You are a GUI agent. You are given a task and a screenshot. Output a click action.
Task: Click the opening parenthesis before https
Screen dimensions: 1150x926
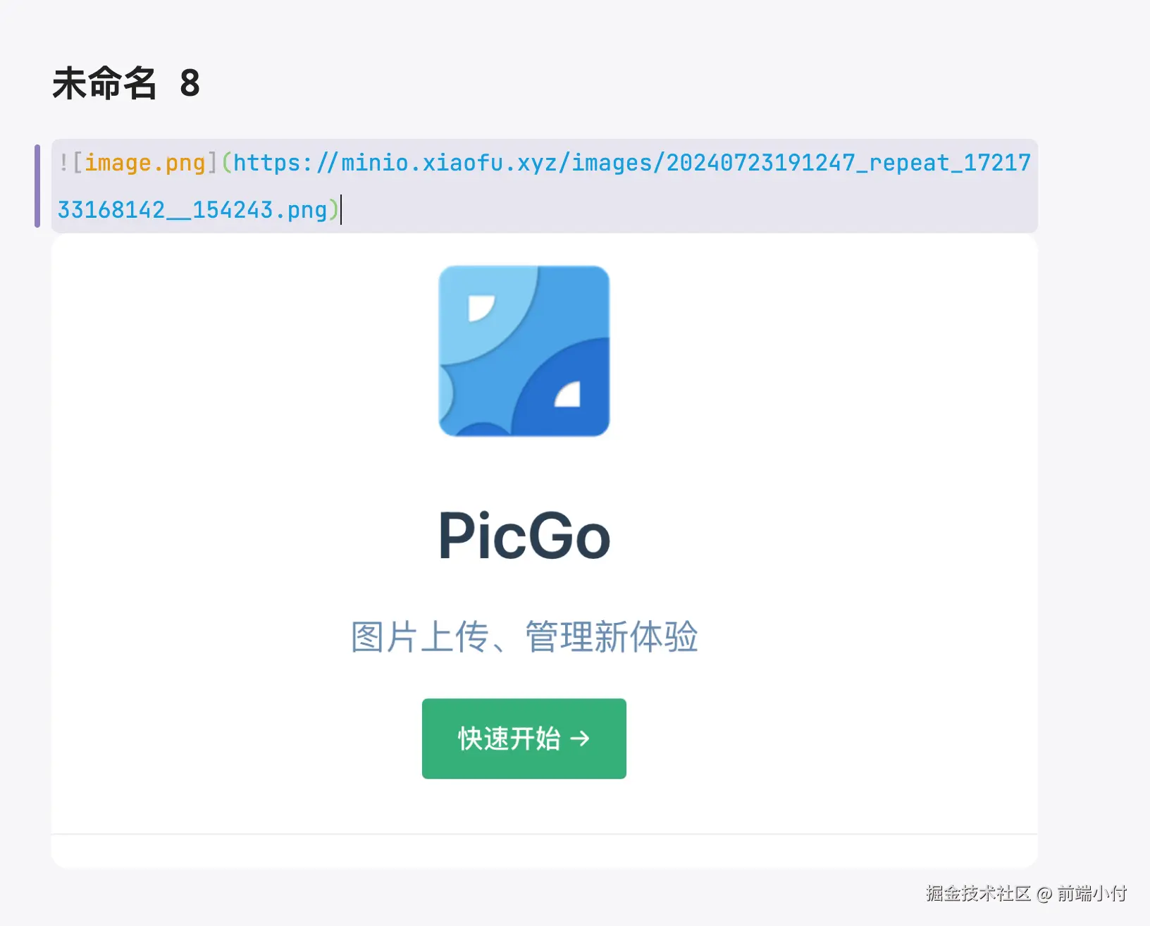(x=227, y=163)
